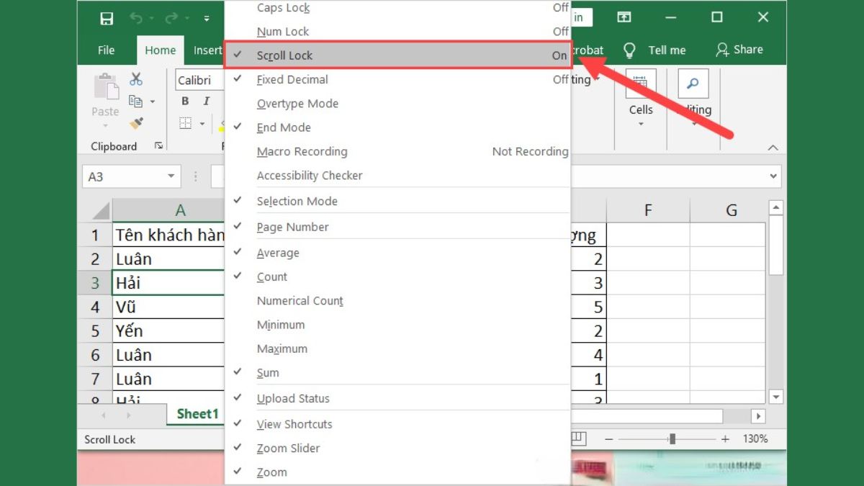The image size is (864, 486).
Task: Click the Share button
Action: [x=739, y=50]
